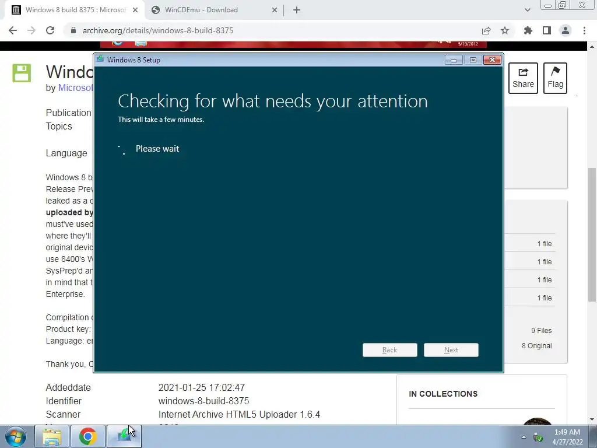Viewport: 597px width, 448px height.
Task: Click '8 Original' in download options
Action: (x=536, y=345)
